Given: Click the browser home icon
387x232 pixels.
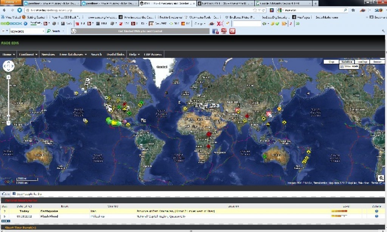Looking at the screenshot, I should [x=353, y=10].
